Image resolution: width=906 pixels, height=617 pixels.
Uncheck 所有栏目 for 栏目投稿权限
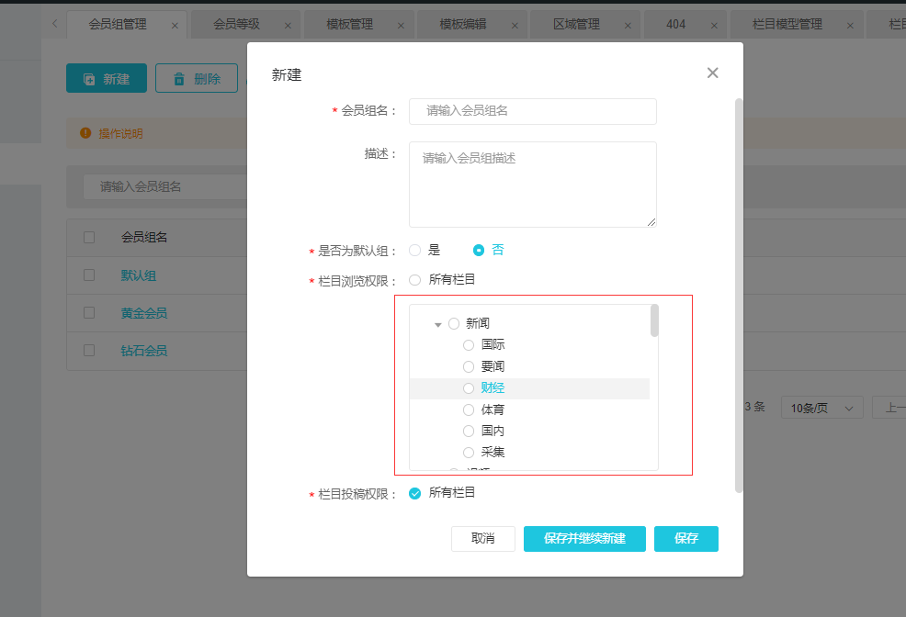[x=414, y=493]
